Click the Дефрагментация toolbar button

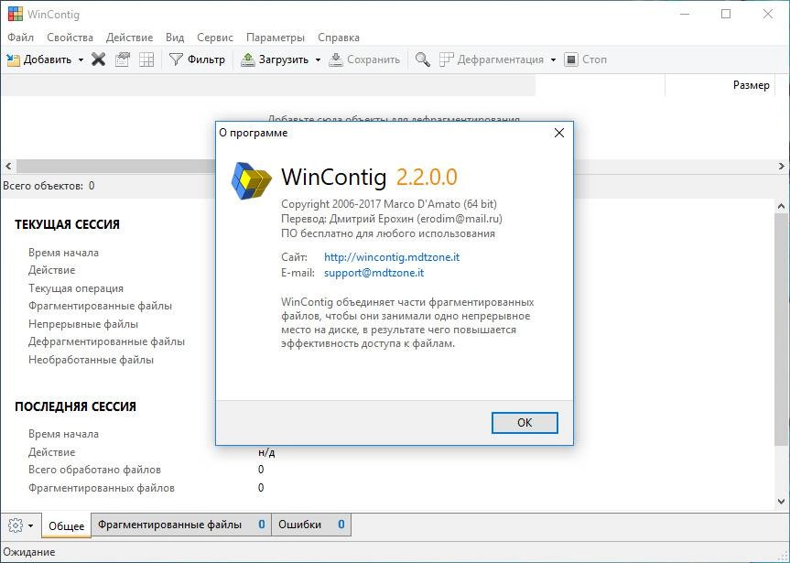point(492,60)
